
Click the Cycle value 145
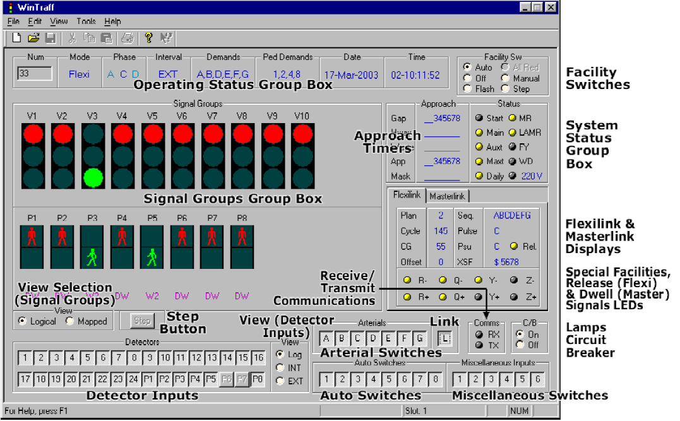(x=441, y=231)
